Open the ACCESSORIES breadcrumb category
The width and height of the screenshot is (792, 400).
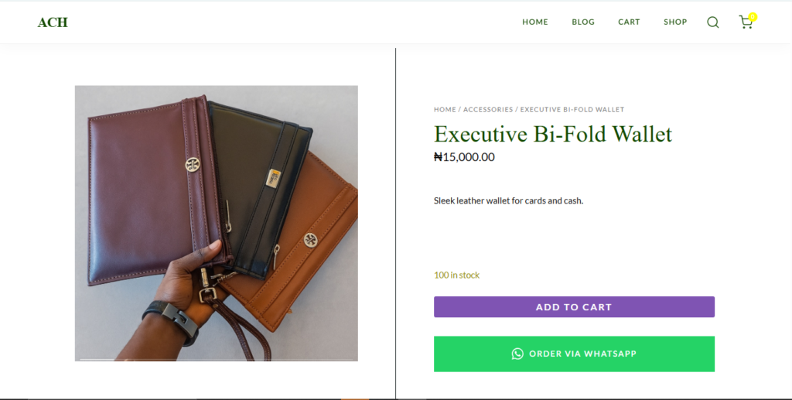pos(488,110)
